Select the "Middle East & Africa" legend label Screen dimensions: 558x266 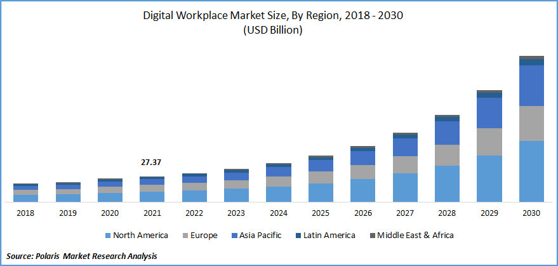tap(416, 236)
